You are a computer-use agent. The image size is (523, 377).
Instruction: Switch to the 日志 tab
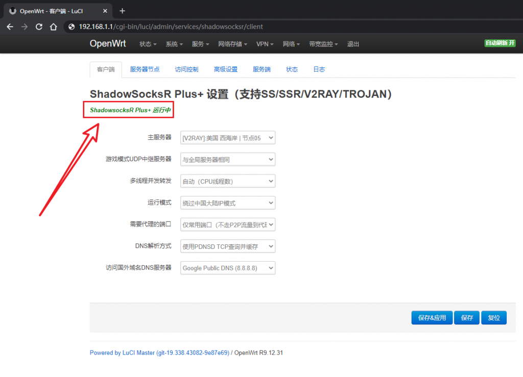(319, 69)
